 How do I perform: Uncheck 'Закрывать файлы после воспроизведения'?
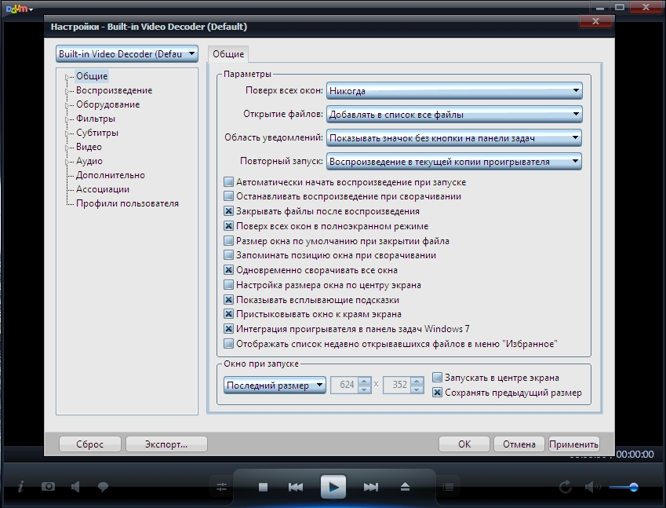[x=229, y=211]
